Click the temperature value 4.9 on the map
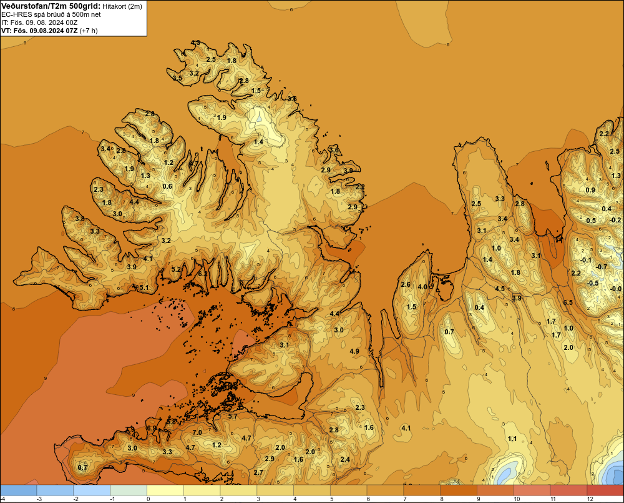Screen dimensions: 624x503 (x=354, y=351)
